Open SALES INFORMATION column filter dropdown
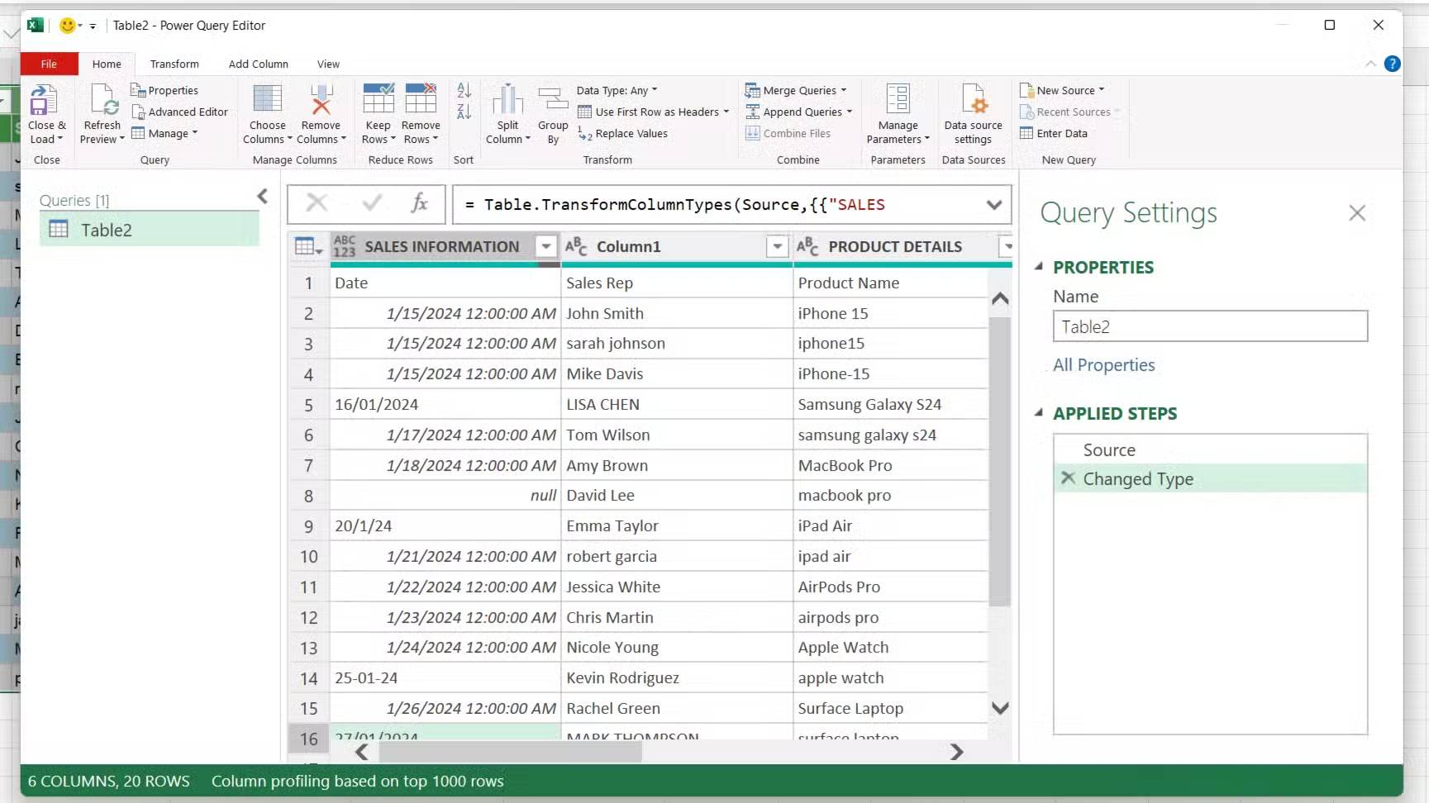The image size is (1429, 803). click(545, 246)
